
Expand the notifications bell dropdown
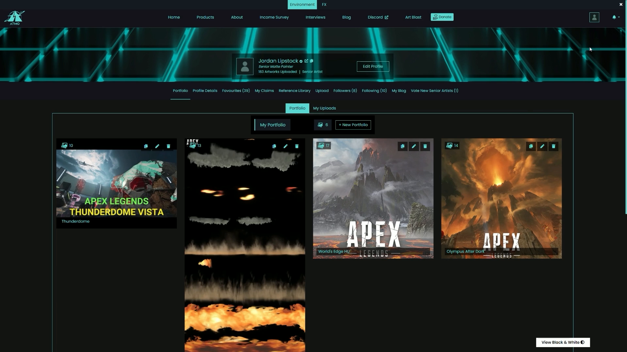coord(616,17)
